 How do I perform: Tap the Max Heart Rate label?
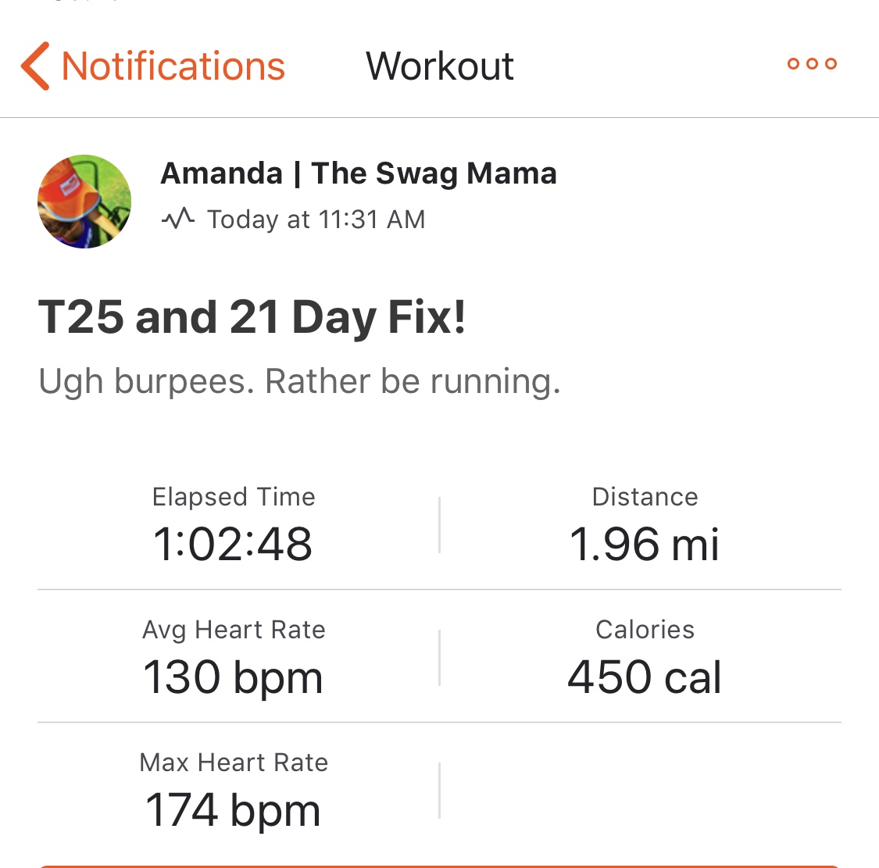234,763
